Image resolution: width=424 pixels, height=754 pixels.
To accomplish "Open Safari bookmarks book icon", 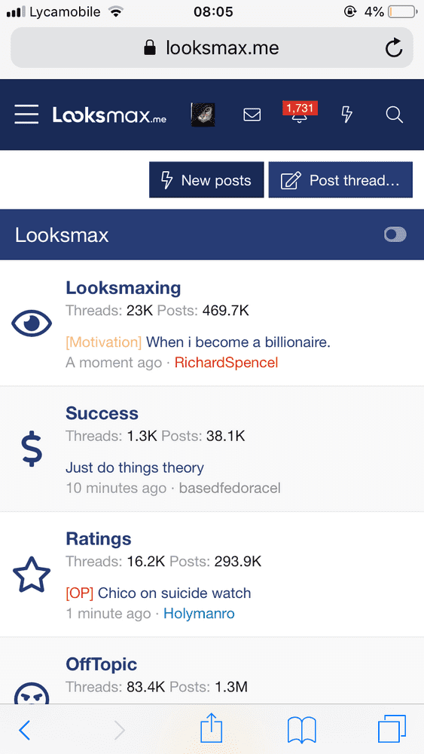I will [x=301, y=730].
